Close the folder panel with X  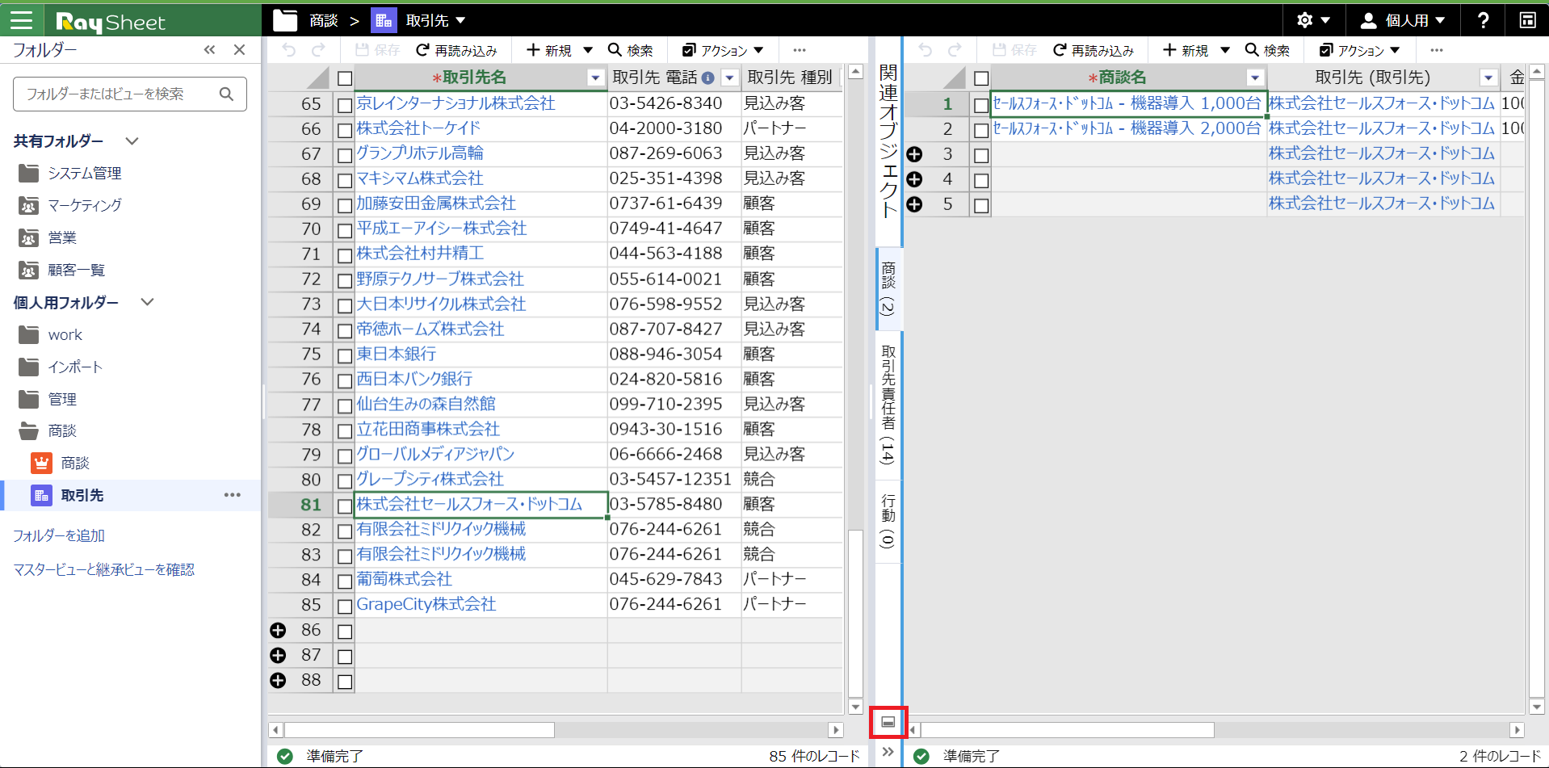(x=239, y=50)
